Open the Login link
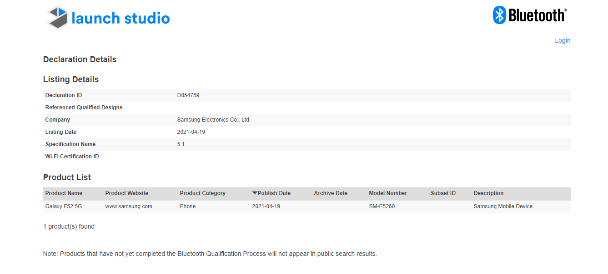This screenshot has width=608, height=274. [x=563, y=40]
